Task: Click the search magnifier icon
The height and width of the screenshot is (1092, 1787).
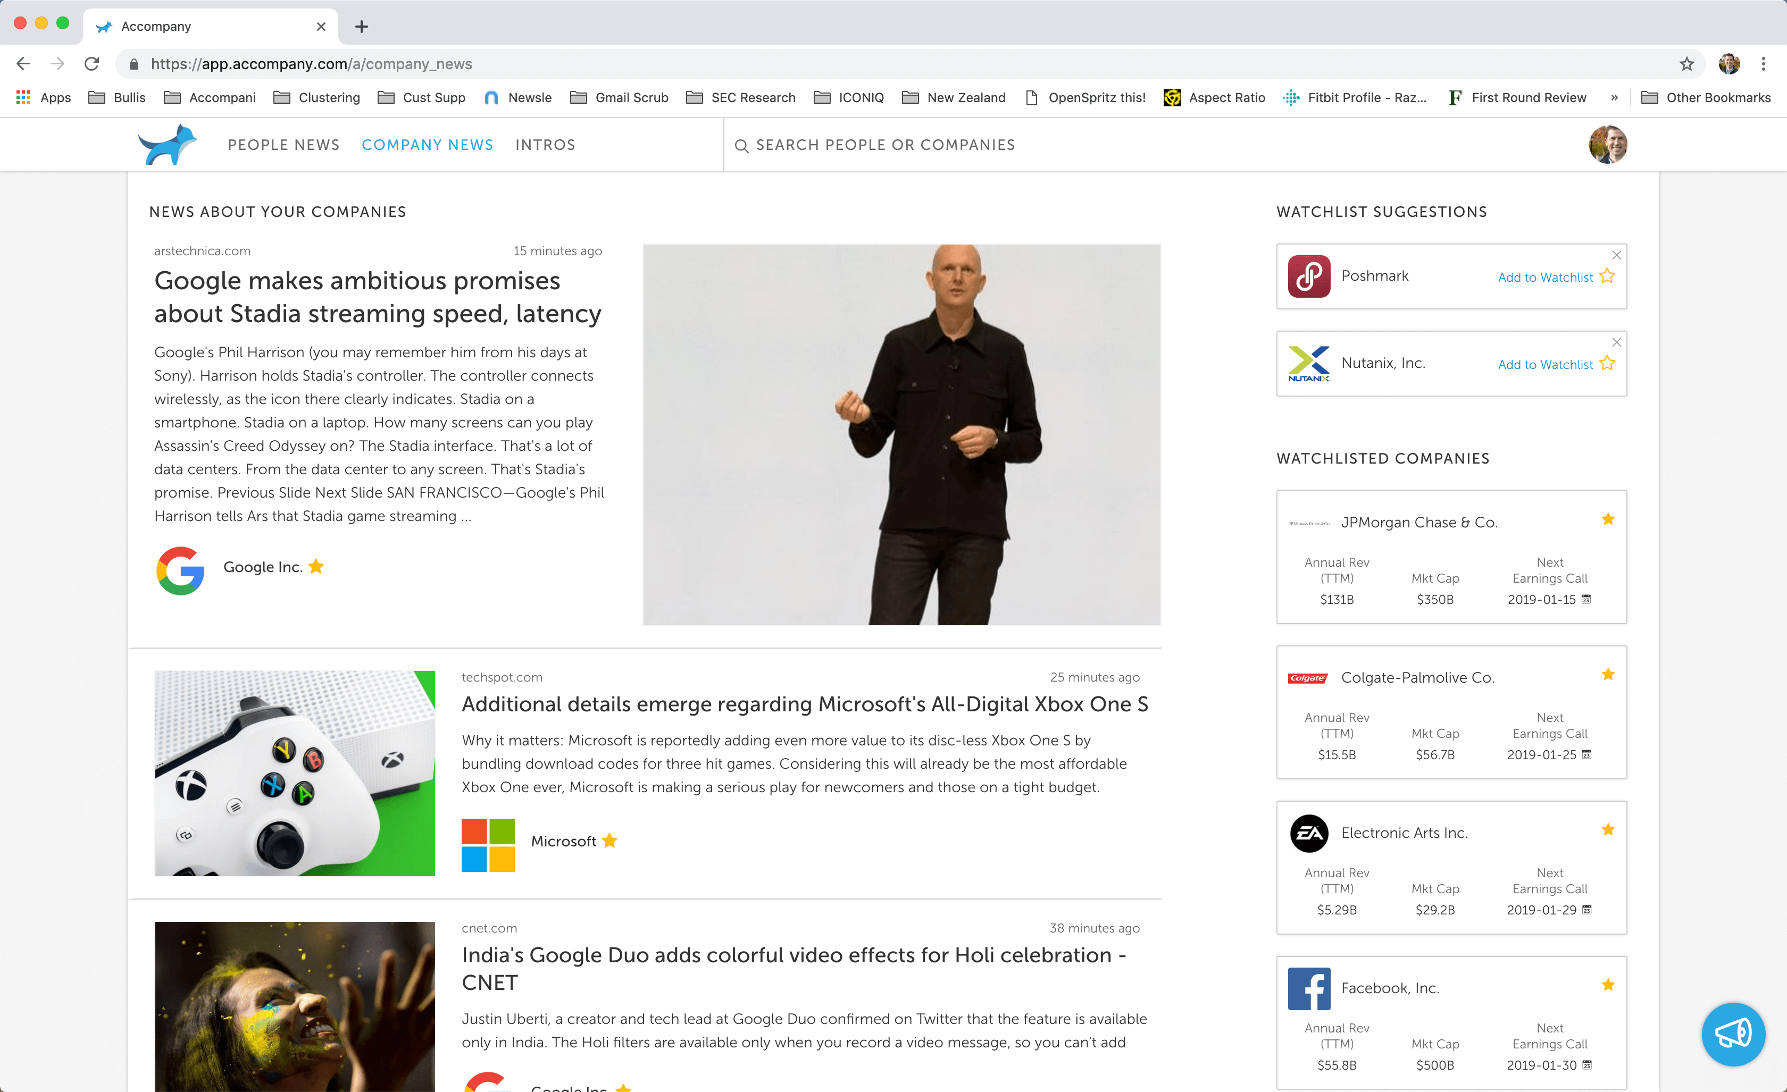Action: point(741,146)
